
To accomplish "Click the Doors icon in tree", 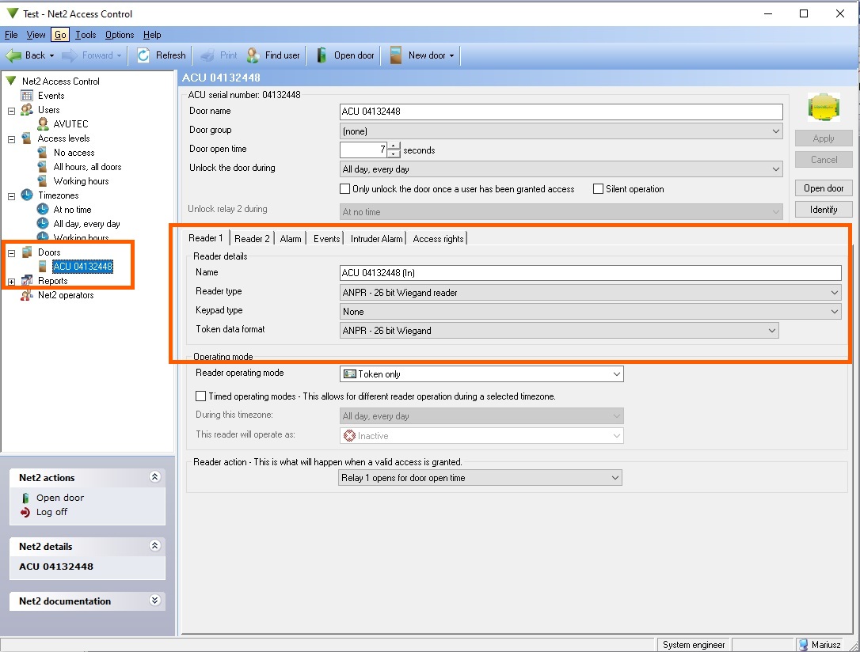I will [x=27, y=252].
